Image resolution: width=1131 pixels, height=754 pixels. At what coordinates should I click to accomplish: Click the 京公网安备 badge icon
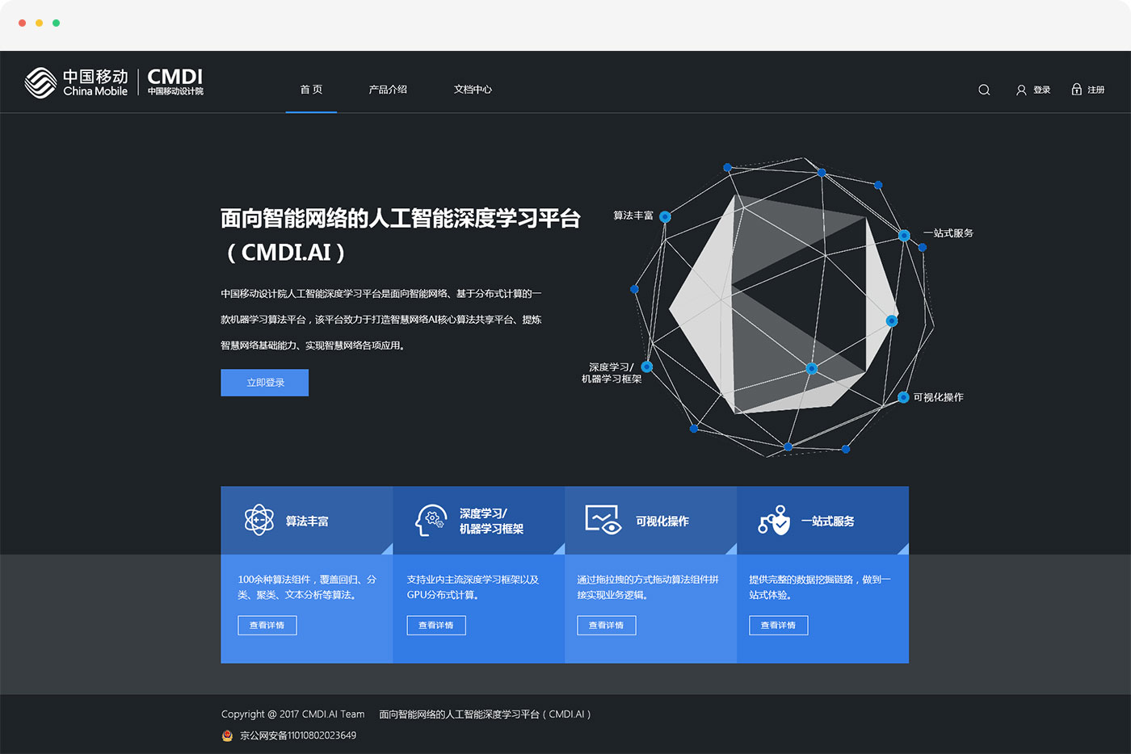[x=226, y=735]
